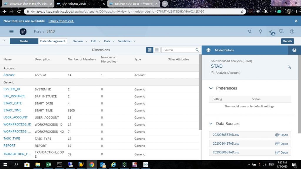Open the 20200305STAD.csv data source
This screenshot has width=301, height=169.
[x=282, y=135]
